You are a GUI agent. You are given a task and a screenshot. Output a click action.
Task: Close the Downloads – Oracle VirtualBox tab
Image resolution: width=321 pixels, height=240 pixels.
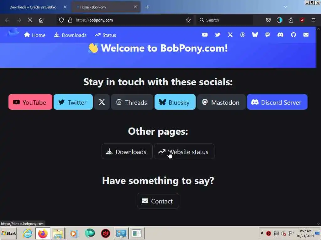tap(65, 7)
